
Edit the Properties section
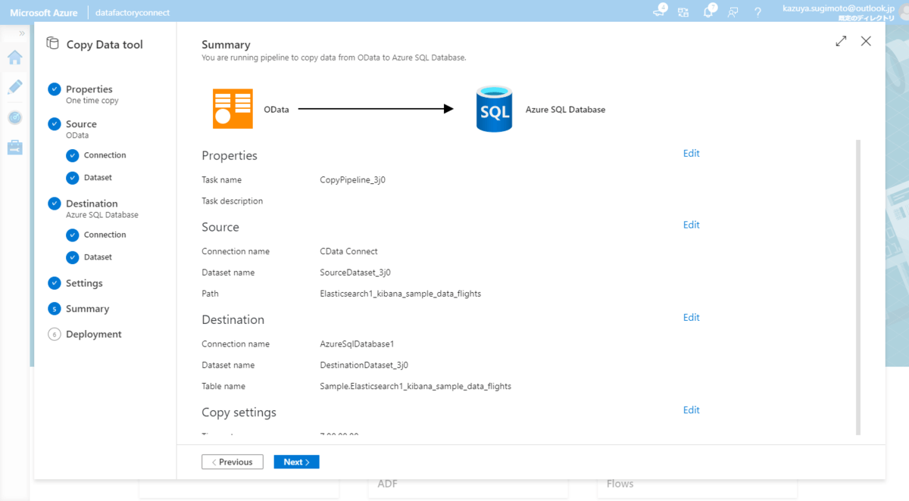pos(691,153)
